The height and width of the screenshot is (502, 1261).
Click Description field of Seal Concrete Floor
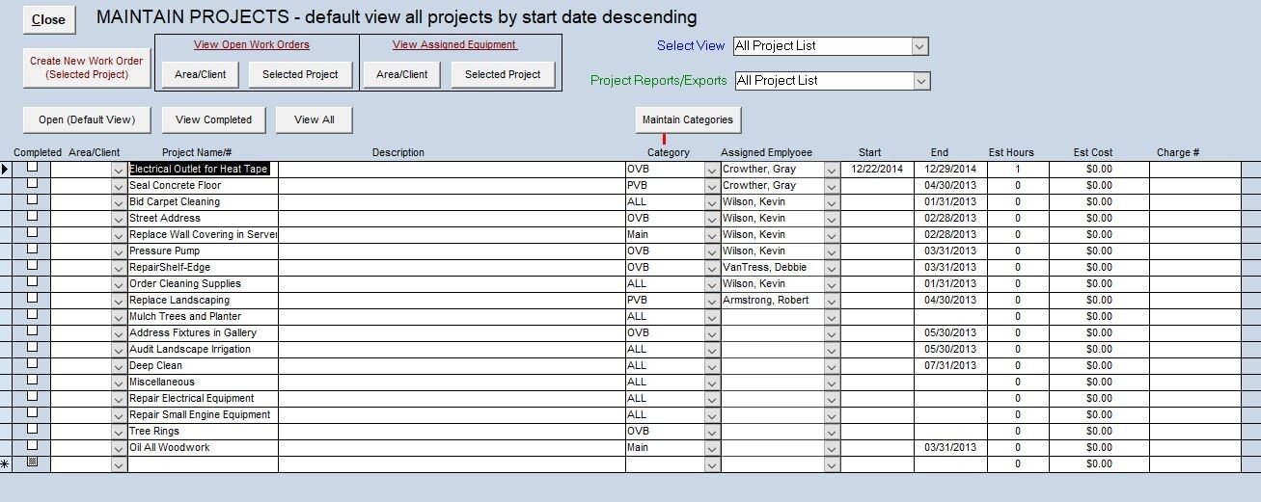(452, 185)
